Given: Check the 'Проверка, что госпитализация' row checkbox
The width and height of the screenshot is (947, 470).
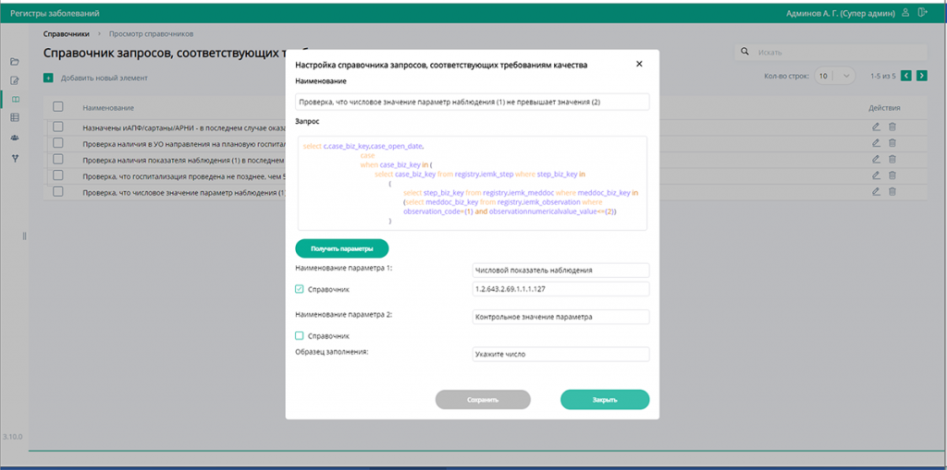Looking at the screenshot, I should [x=58, y=175].
